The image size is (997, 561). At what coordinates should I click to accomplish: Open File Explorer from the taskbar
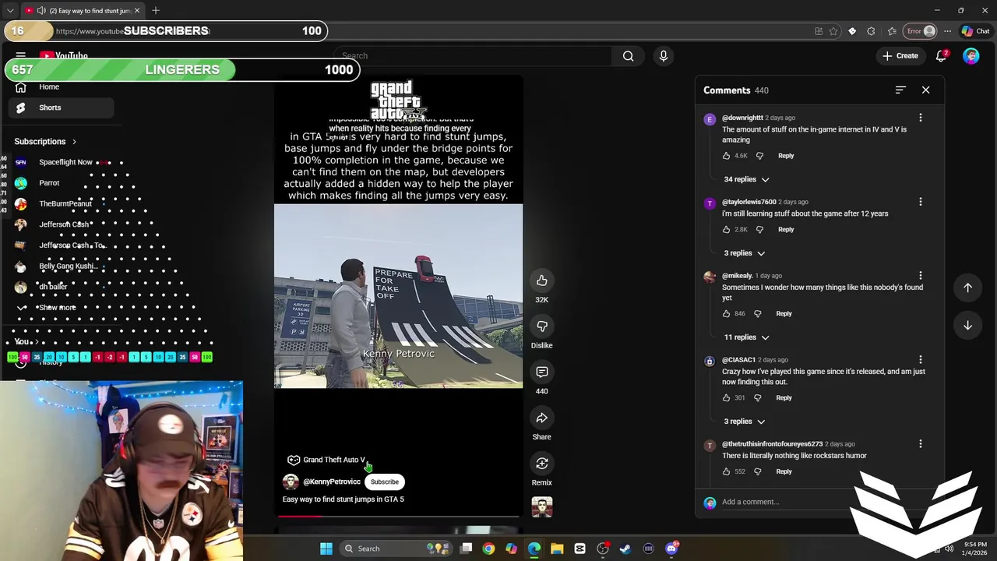[557, 549]
